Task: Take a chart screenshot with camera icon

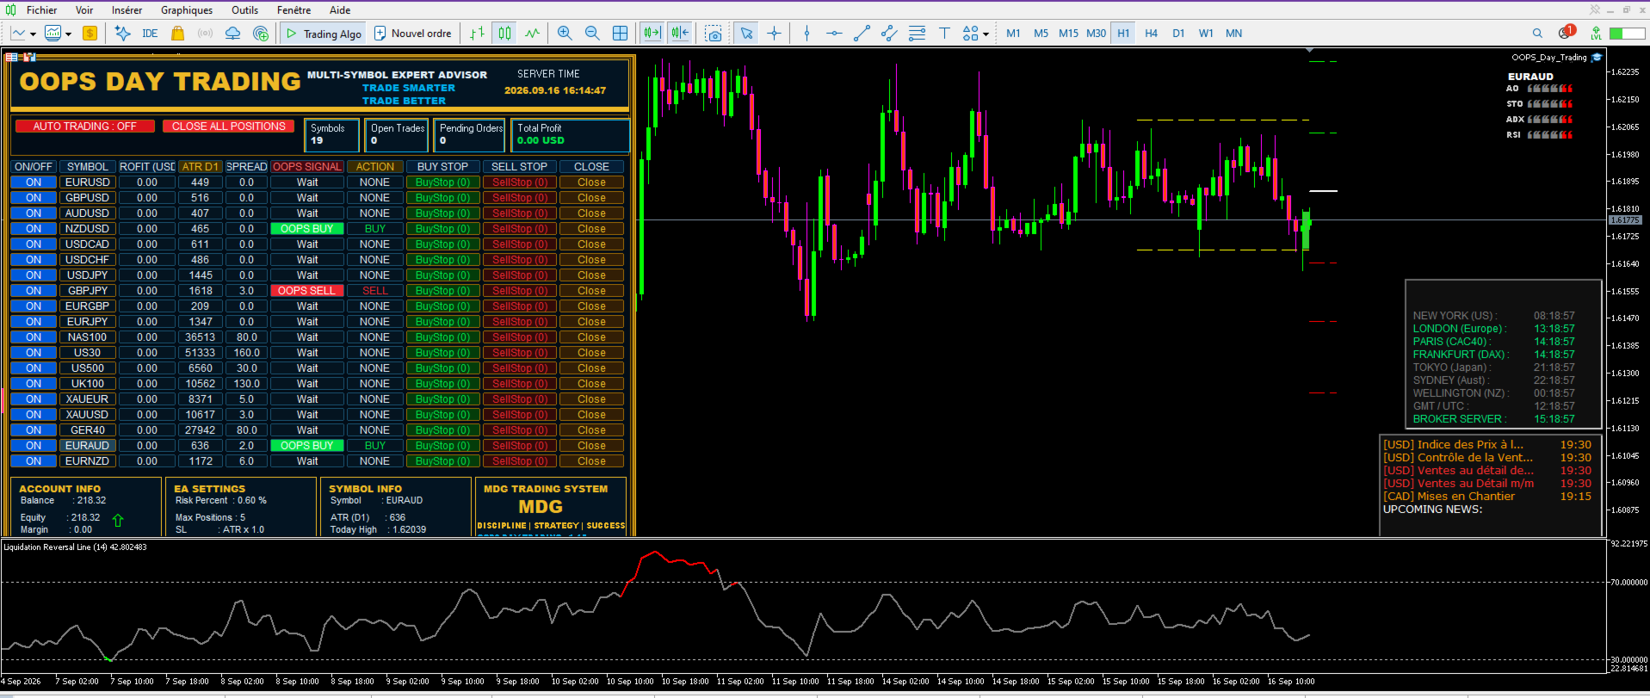Action: 714,34
